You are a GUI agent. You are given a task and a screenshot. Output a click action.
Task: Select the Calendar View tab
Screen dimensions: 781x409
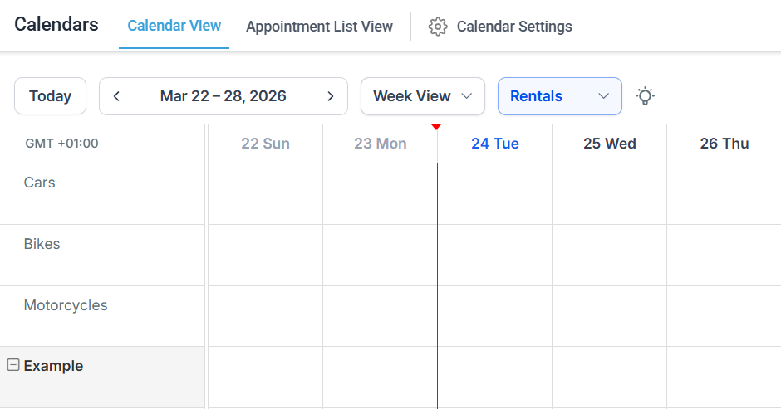coord(174,26)
